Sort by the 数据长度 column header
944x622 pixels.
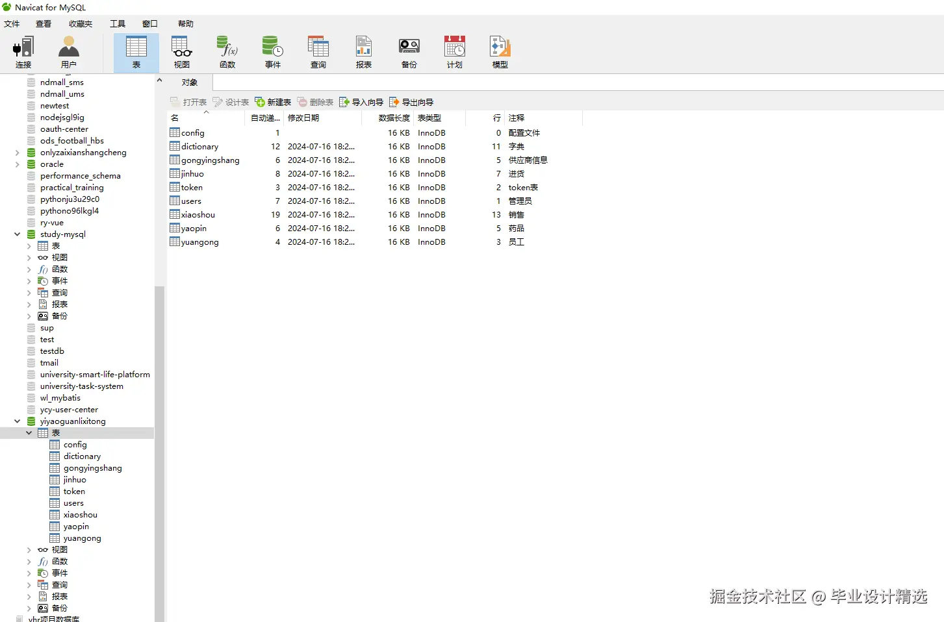(x=387, y=118)
